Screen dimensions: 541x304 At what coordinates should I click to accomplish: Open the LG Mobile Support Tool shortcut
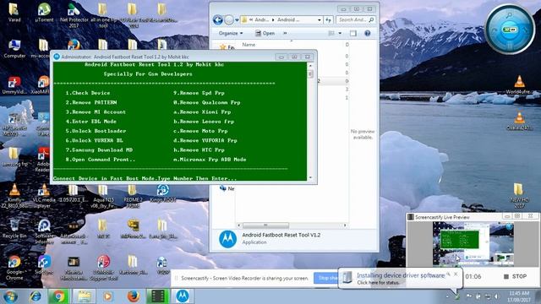[x=103, y=268]
